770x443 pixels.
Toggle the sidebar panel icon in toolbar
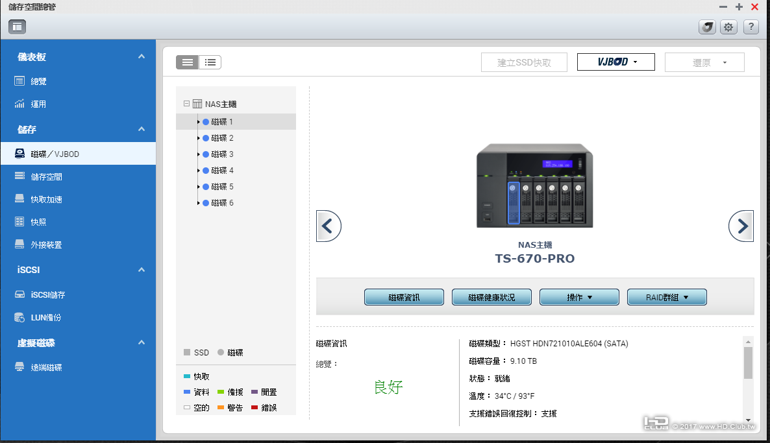click(x=17, y=27)
